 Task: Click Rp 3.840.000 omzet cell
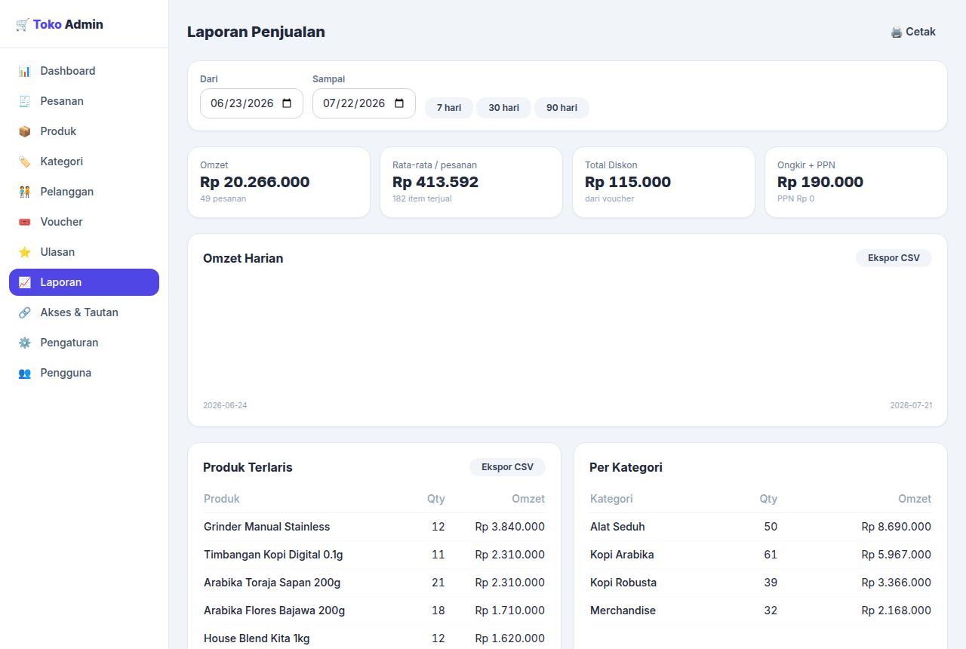[510, 527]
